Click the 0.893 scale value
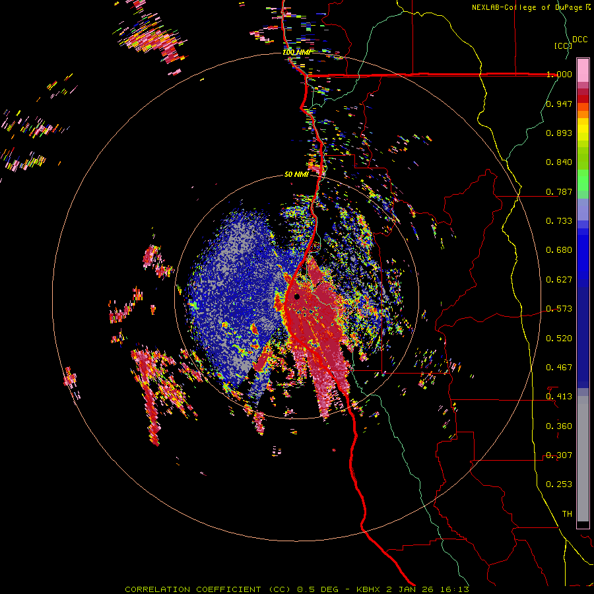Viewport: 594px width, 594px height. point(559,133)
